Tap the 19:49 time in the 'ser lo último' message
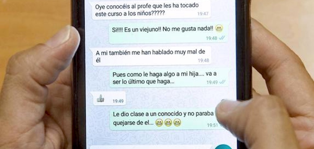 pyautogui.click(x=212, y=82)
